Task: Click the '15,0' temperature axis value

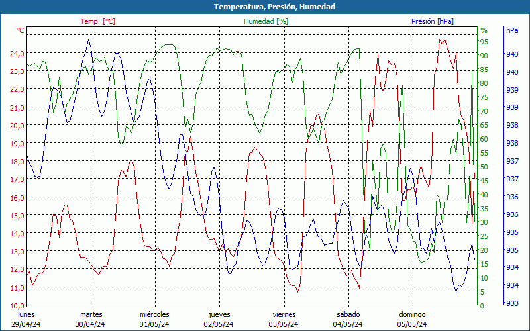Action: pyautogui.click(x=17, y=216)
